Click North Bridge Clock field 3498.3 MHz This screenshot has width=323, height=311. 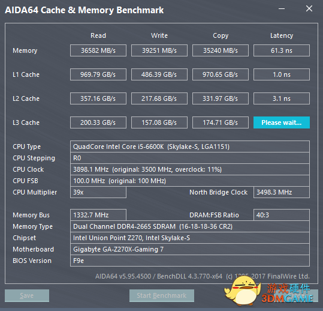[282, 192]
